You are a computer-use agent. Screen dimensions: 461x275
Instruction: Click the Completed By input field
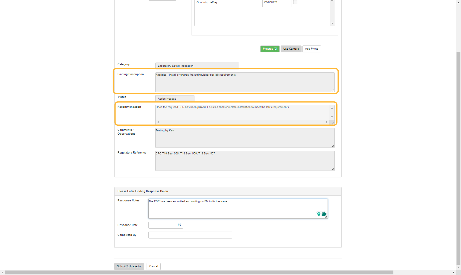click(x=190, y=235)
